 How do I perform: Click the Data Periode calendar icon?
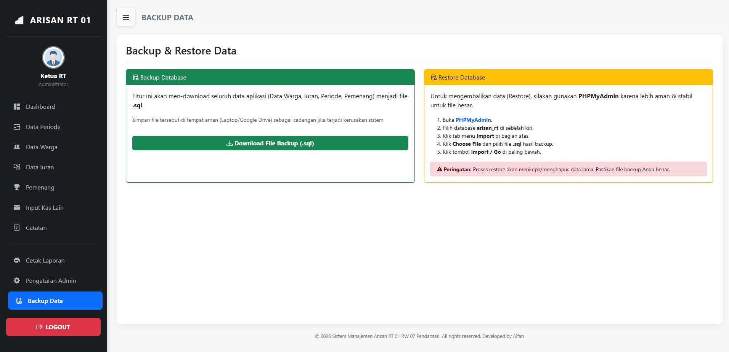click(x=17, y=127)
